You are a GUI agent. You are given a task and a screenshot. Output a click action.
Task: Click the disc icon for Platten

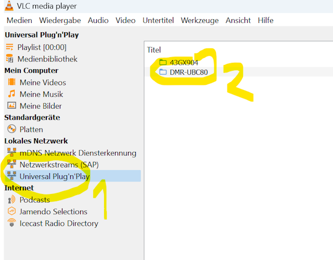(x=11, y=129)
